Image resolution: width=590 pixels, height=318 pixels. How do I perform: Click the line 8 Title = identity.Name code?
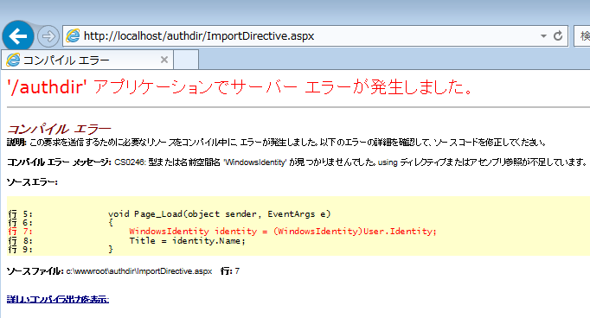(x=187, y=240)
